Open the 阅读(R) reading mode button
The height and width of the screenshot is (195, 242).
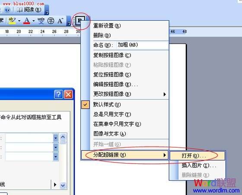[29, 9]
